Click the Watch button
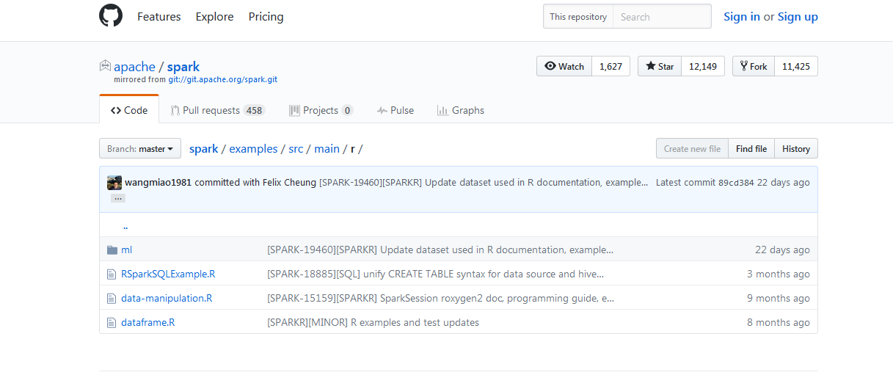Screen dimensions: 893x375 (x=564, y=66)
